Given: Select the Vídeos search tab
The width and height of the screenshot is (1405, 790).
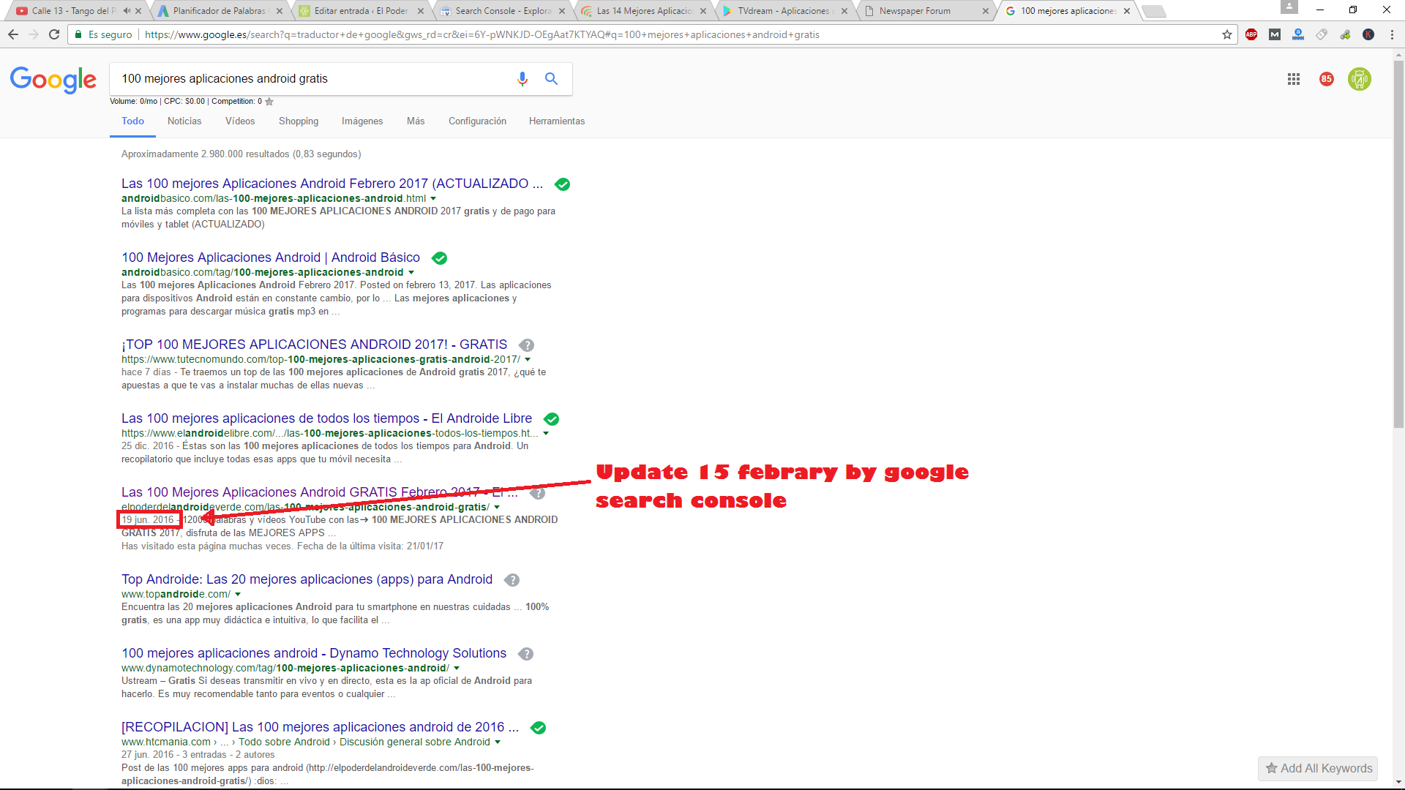Looking at the screenshot, I should (x=240, y=121).
